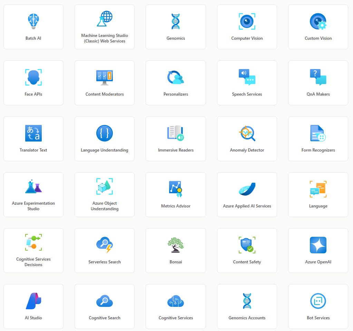Click the "Azure OpenAI" label
Viewport: 353px width, 331px height.
pyautogui.click(x=318, y=262)
